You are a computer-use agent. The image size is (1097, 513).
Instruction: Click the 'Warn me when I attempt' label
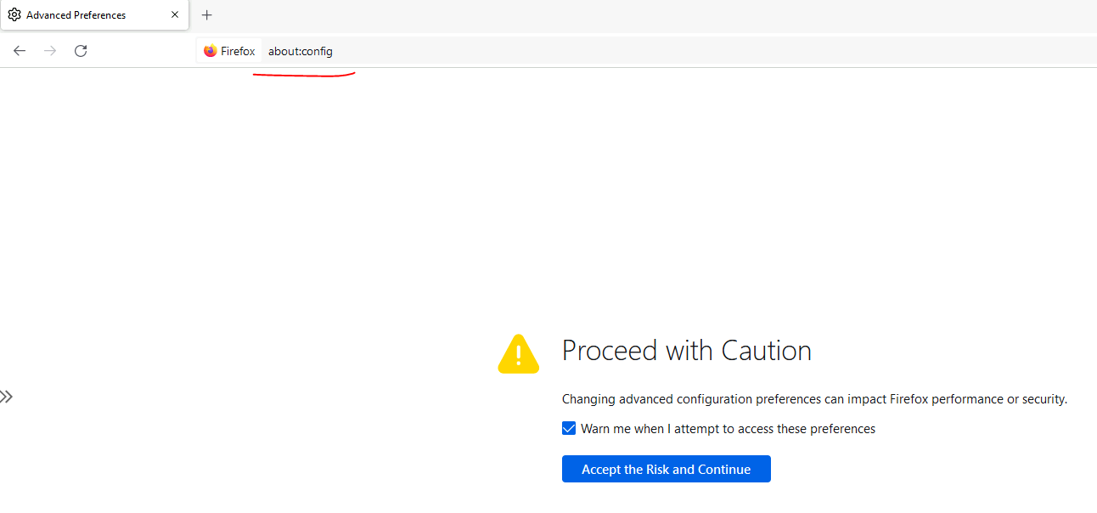click(x=728, y=429)
